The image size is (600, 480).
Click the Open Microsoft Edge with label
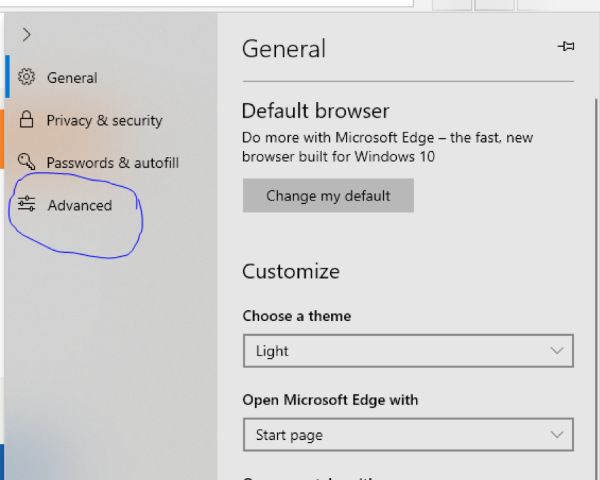point(330,400)
